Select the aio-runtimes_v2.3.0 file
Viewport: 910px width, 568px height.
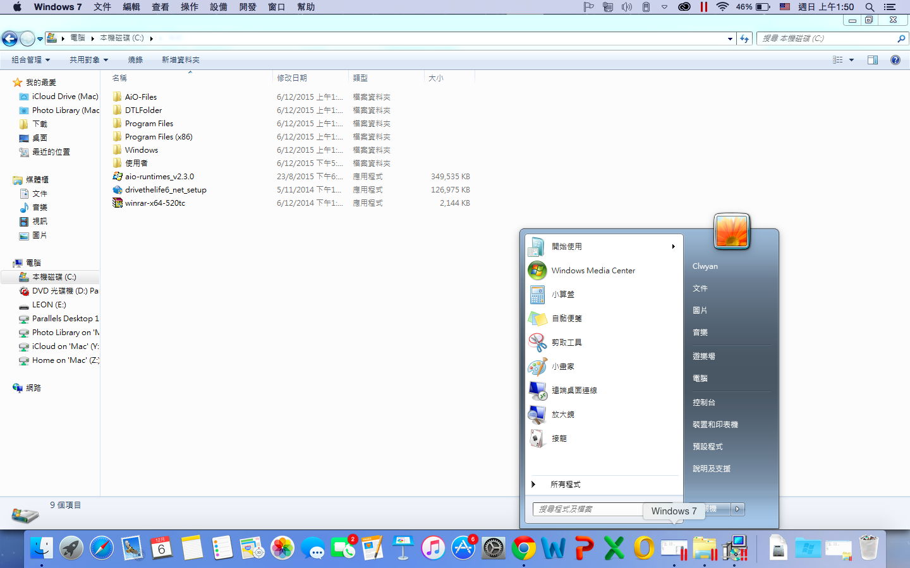point(159,177)
